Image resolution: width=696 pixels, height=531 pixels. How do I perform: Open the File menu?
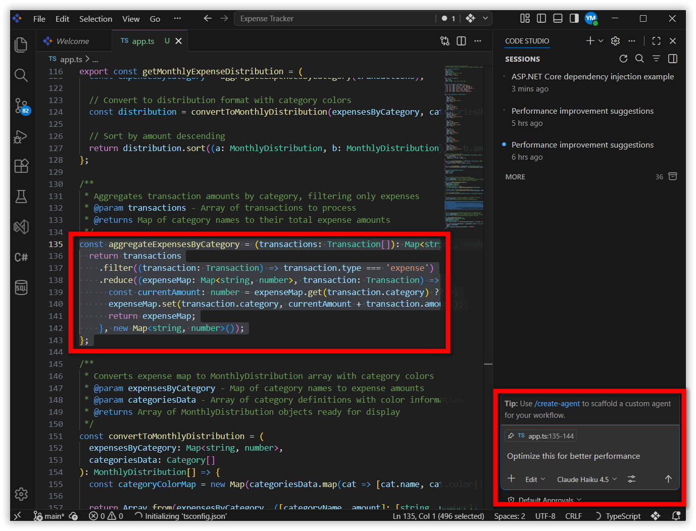39,19
